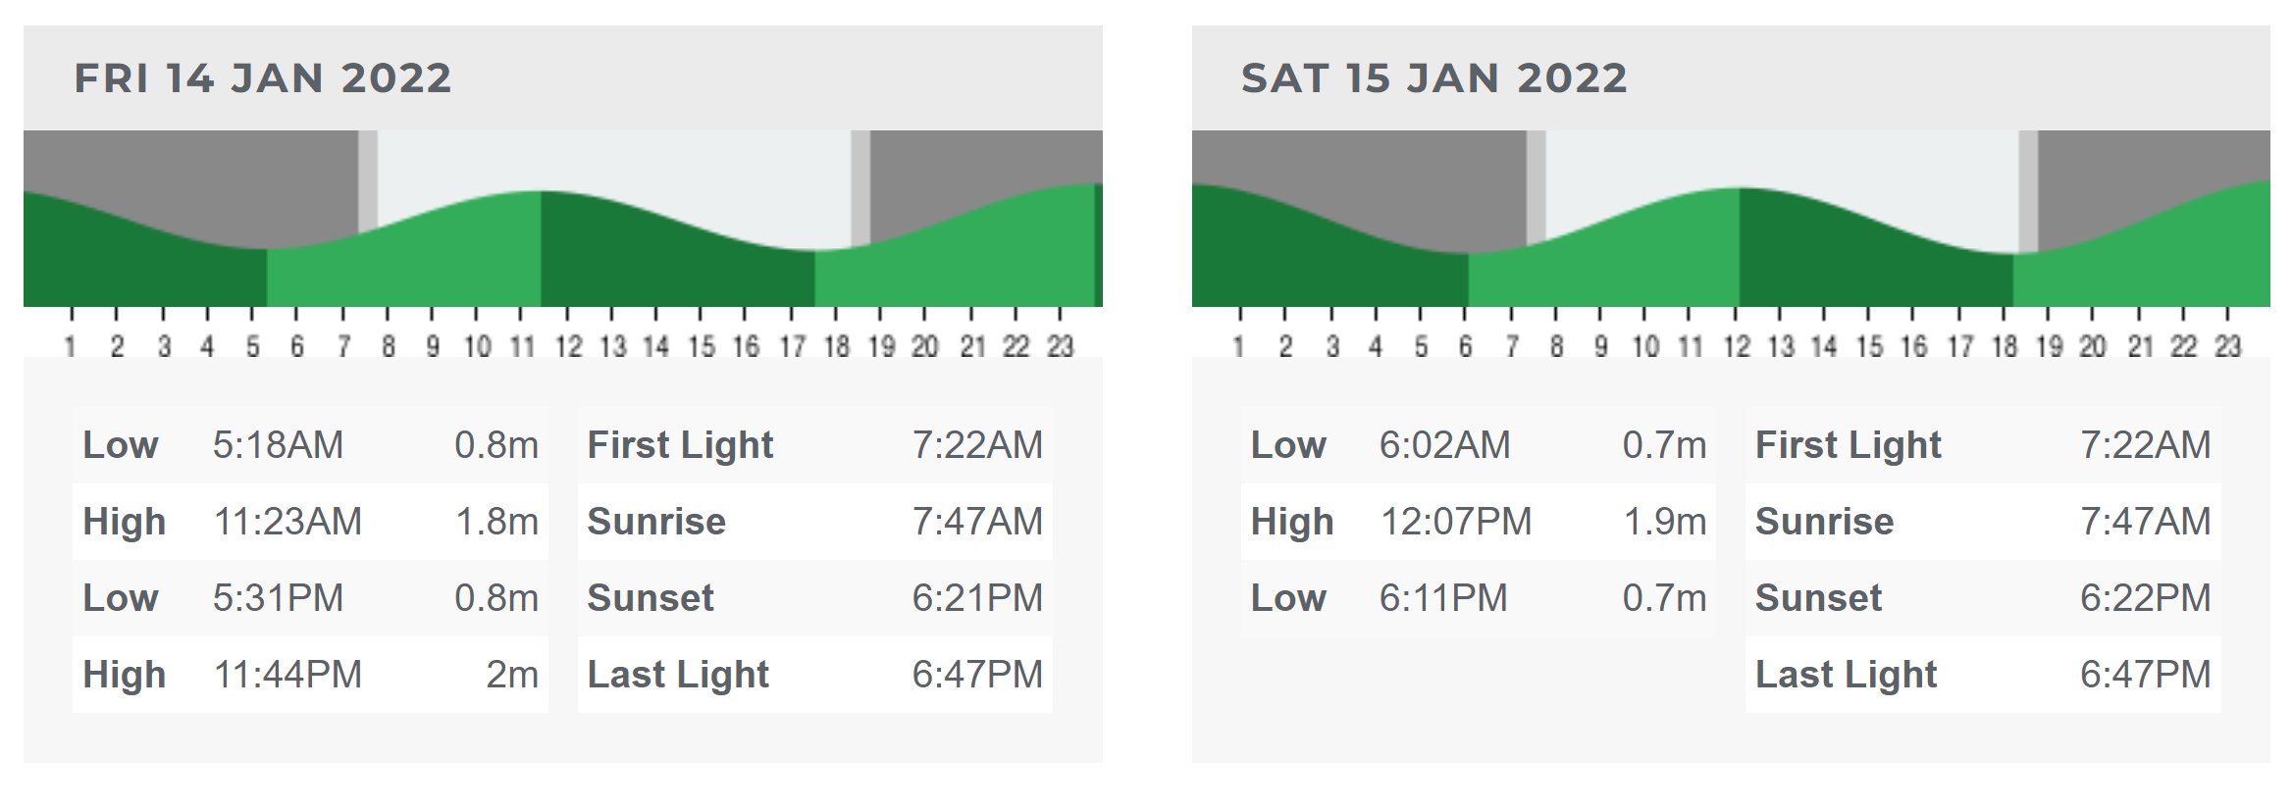Click Friday's Last Light 6:47PM entry
Image resolution: width=2293 pixels, height=809 pixels.
815,675
